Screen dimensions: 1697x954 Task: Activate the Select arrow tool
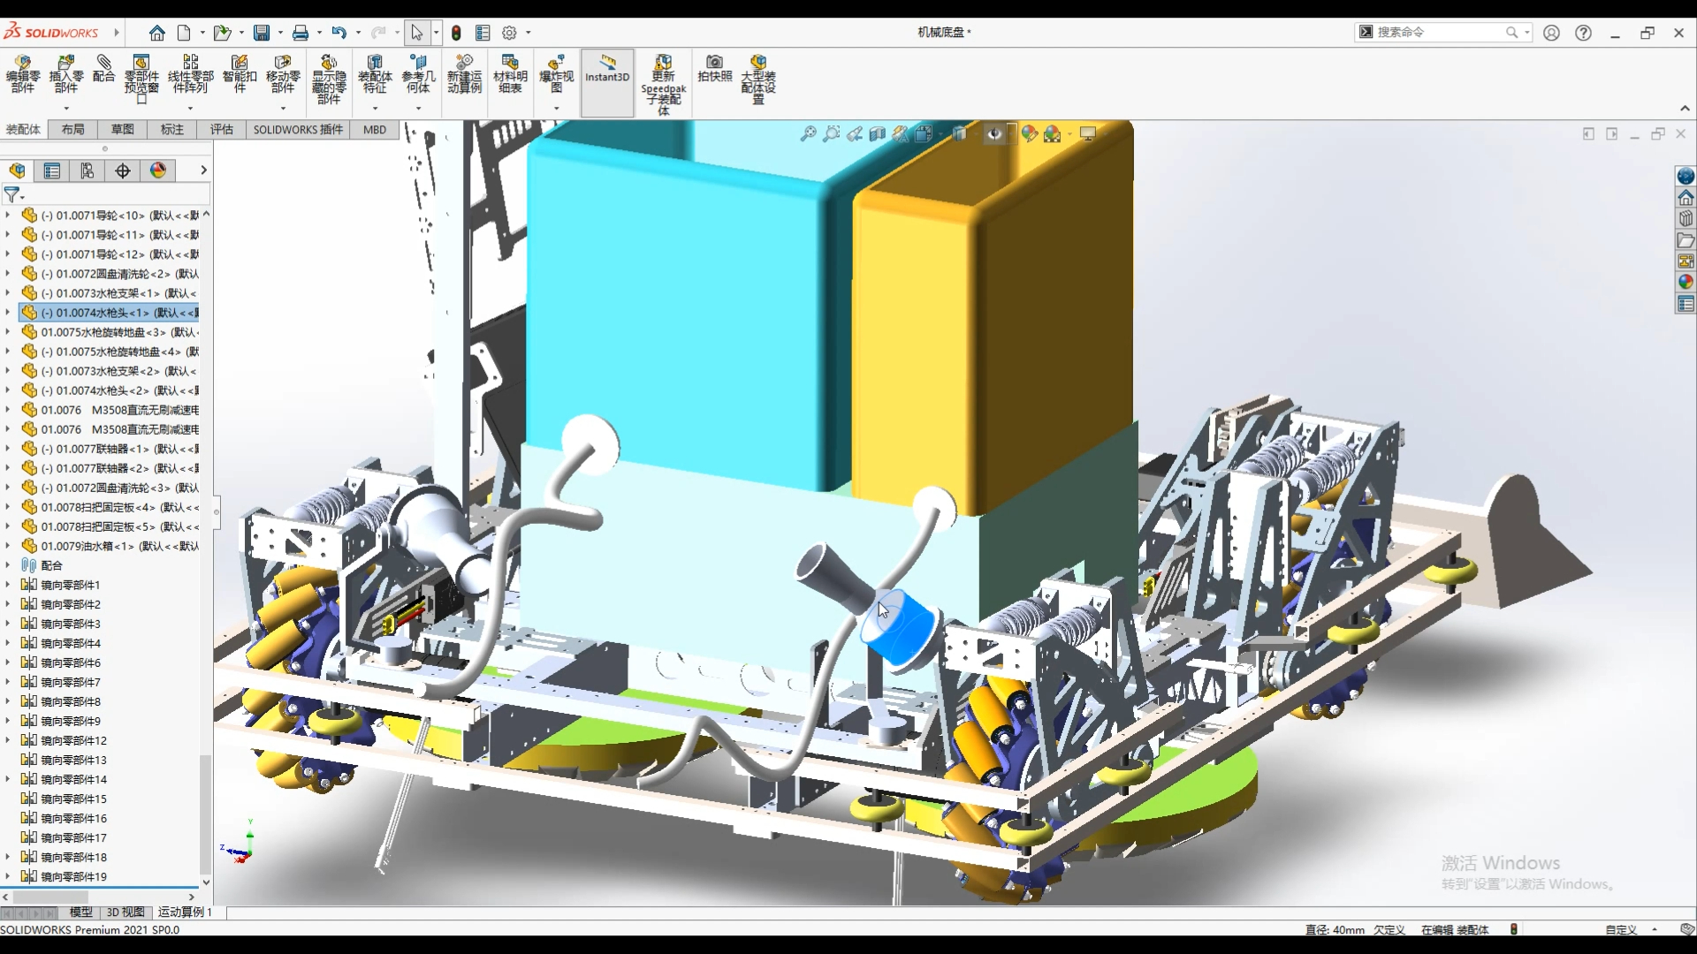tap(416, 33)
